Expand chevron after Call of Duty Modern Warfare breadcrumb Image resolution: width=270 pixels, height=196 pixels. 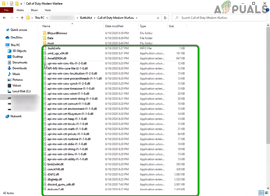137,18
